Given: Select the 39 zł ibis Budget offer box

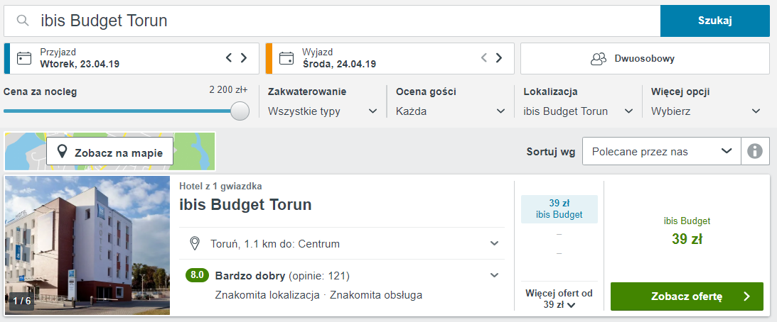Looking at the screenshot, I should pos(559,209).
